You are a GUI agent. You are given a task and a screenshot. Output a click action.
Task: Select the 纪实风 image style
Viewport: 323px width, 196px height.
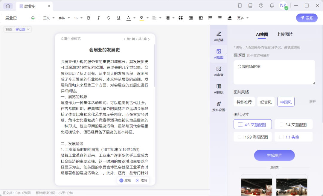266,102
